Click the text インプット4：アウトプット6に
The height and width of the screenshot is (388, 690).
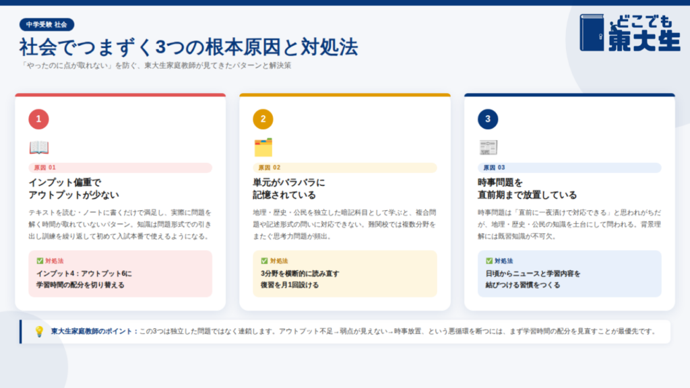[84, 273]
